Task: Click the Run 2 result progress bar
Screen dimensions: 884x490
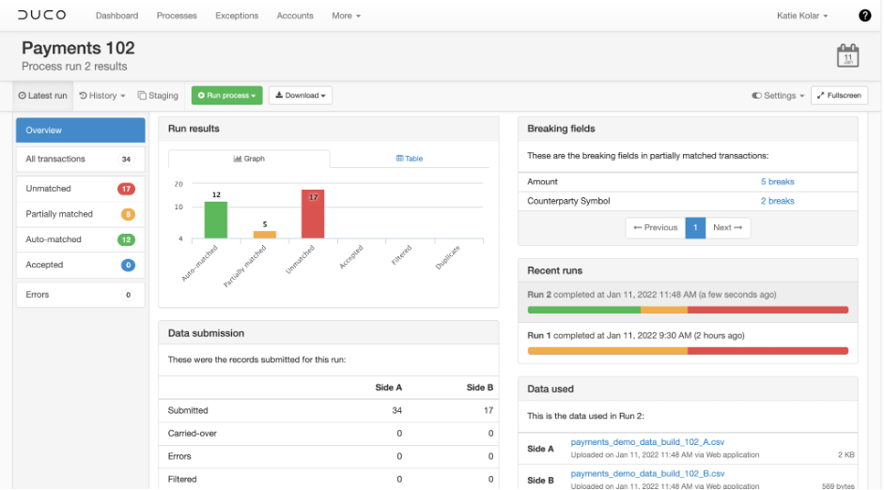Action: click(x=688, y=310)
